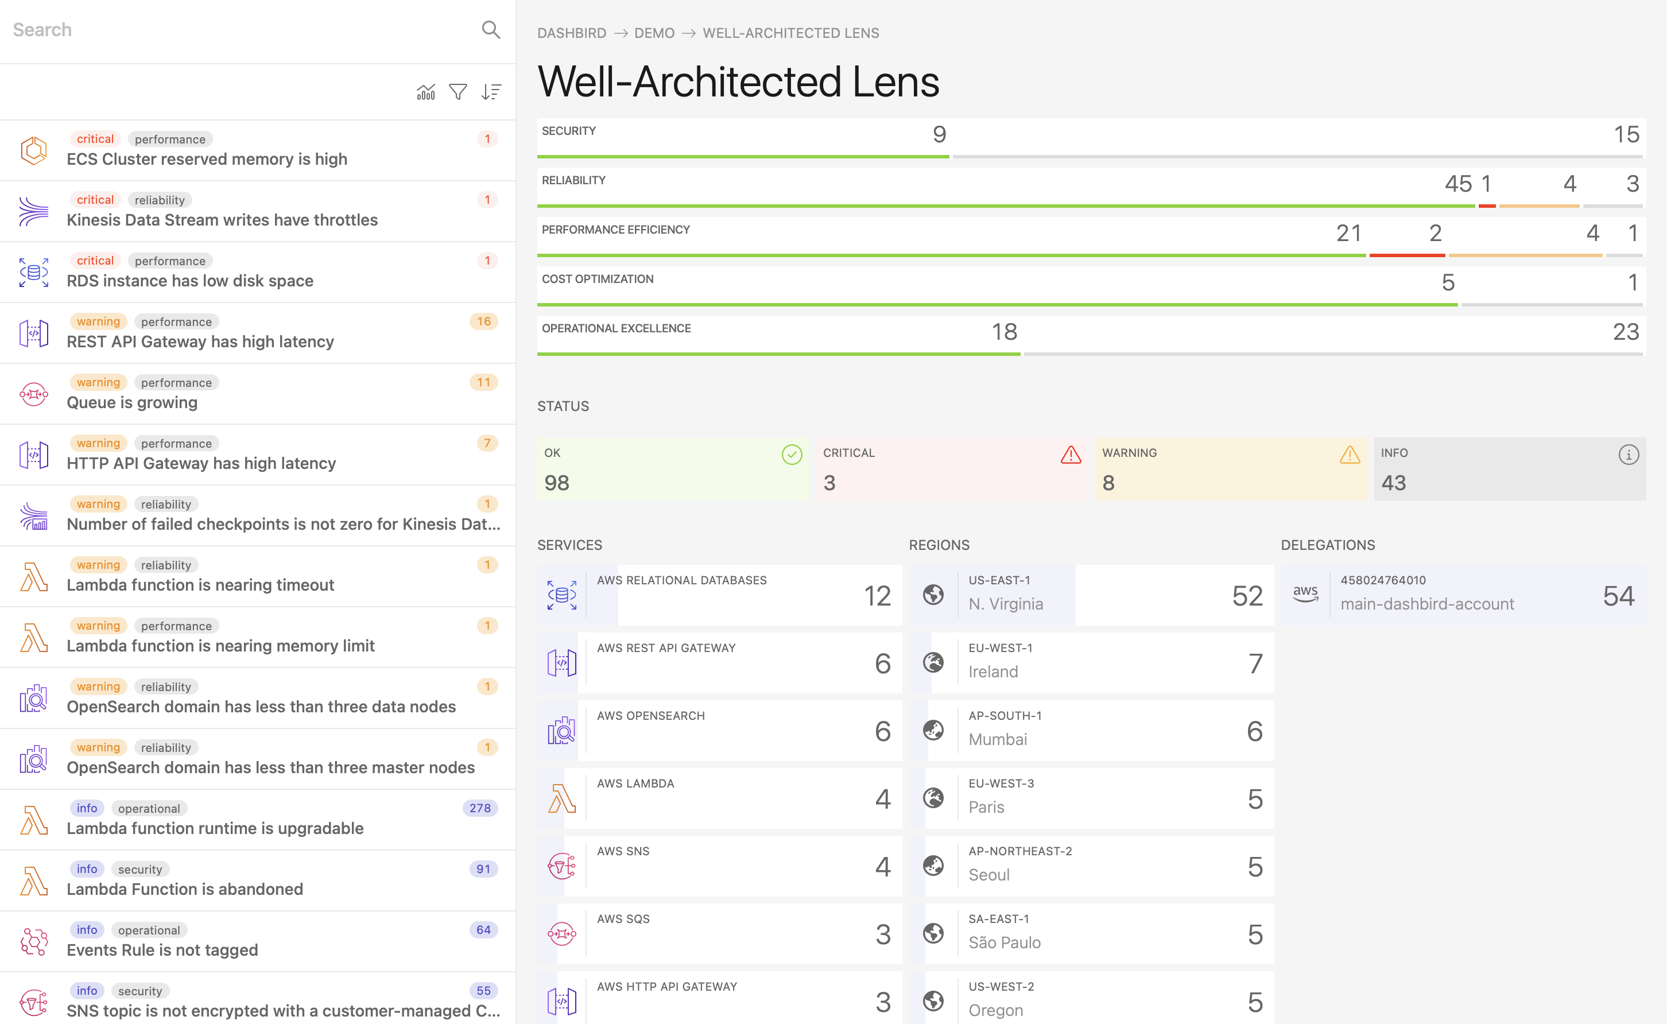Click the Lambda nearing timeout icon
This screenshot has width=1667, height=1024.
click(34, 576)
